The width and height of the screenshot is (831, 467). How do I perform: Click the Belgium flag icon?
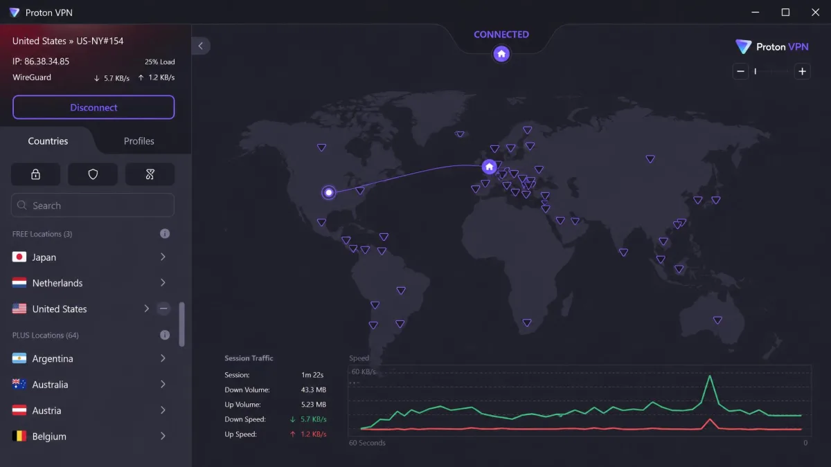[x=19, y=437]
